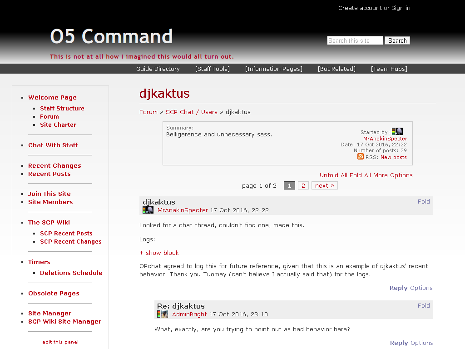This screenshot has width=465, height=349.
Task: Fold the first djkaktus post
Action: (x=424, y=201)
